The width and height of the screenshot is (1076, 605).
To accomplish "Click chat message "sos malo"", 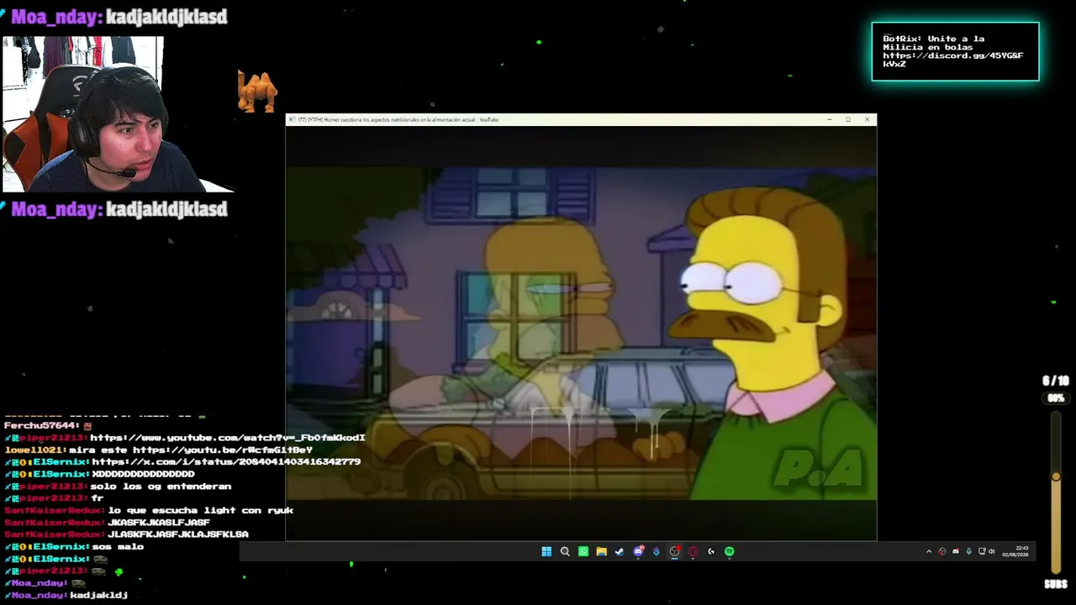I will [118, 546].
